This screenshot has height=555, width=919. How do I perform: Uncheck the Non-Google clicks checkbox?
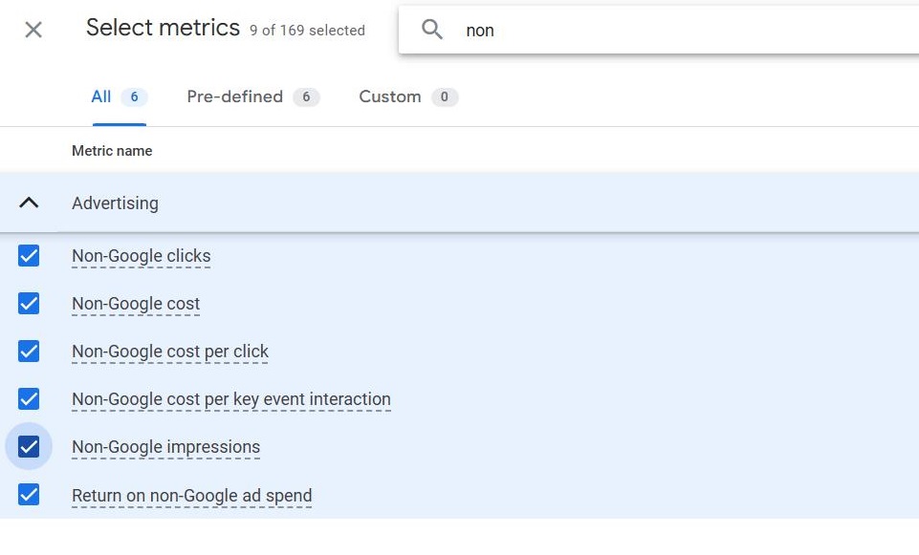(x=29, y=256)
